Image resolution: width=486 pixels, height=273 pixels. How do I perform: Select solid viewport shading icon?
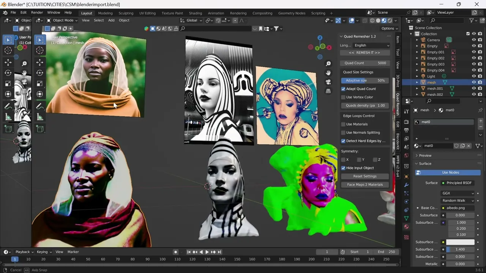(378, 20)
